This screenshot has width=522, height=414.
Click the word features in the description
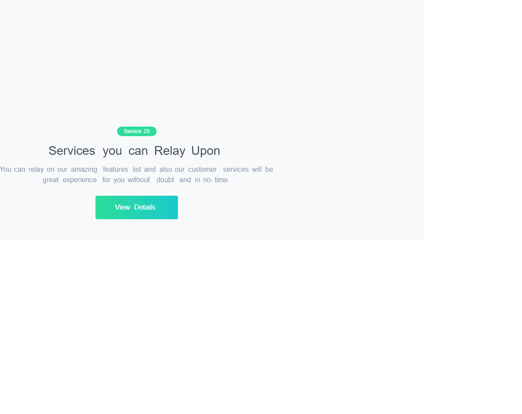click(116, 169)
